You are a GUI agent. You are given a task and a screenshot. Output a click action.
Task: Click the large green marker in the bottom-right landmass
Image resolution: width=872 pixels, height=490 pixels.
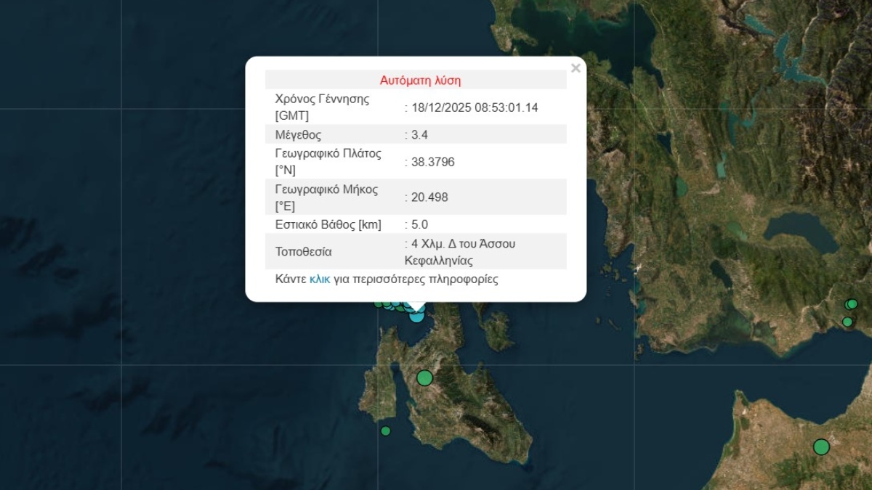point(821,446)
